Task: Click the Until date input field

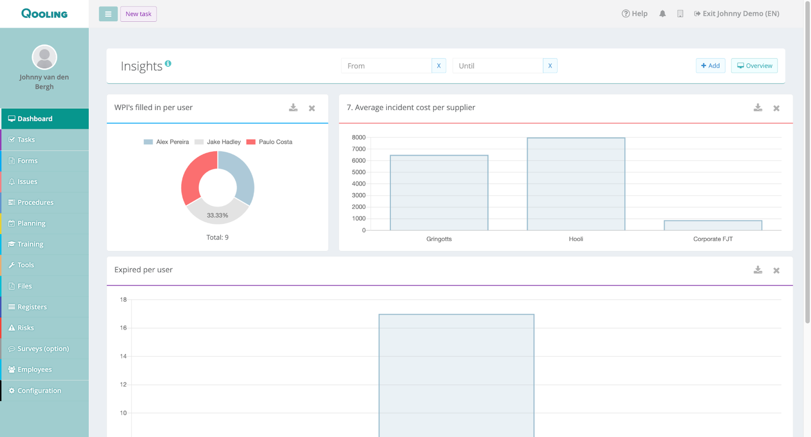Action: (x=498, y=66)
